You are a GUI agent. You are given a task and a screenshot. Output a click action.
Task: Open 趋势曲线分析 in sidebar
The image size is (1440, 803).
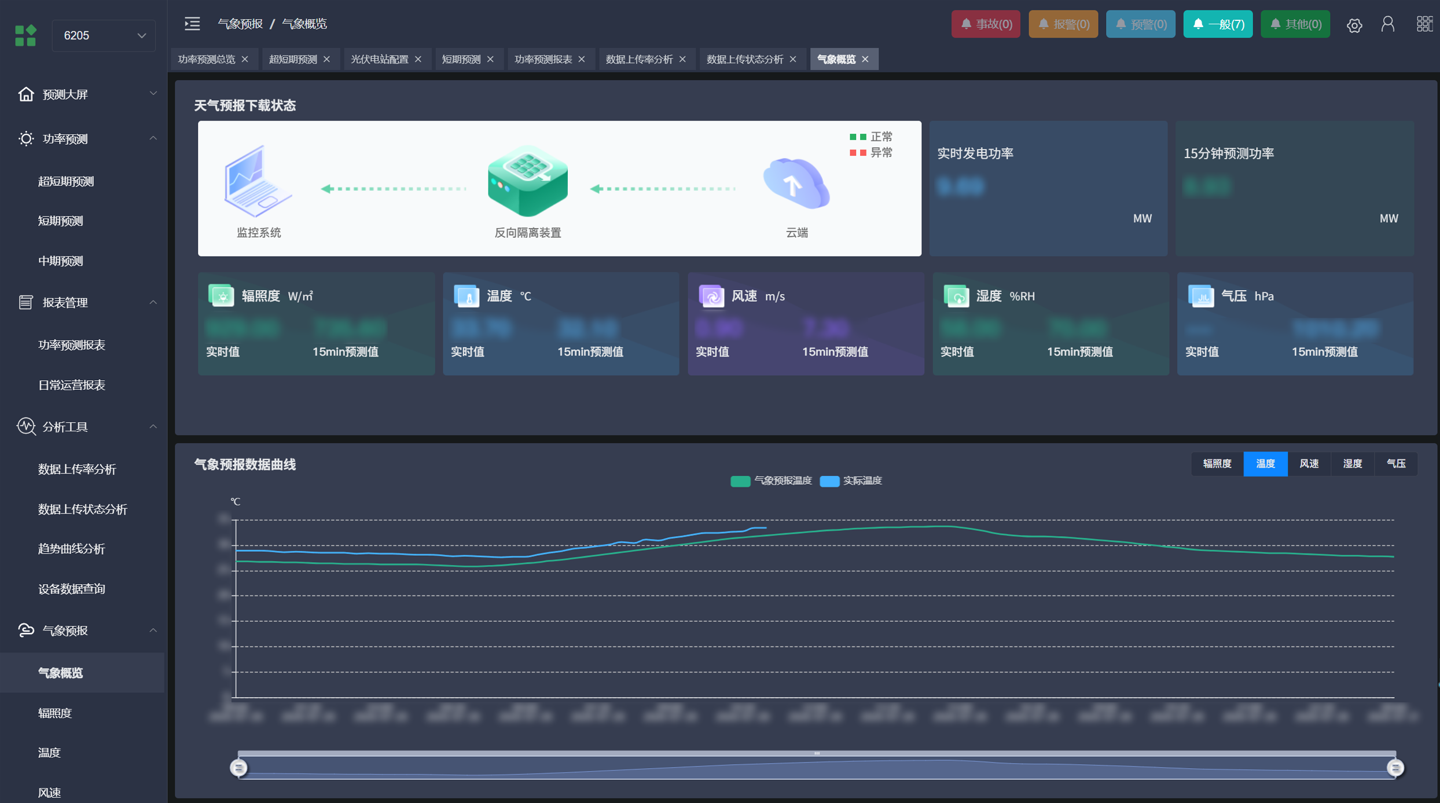pyautogui.click(x=72, y=549)
